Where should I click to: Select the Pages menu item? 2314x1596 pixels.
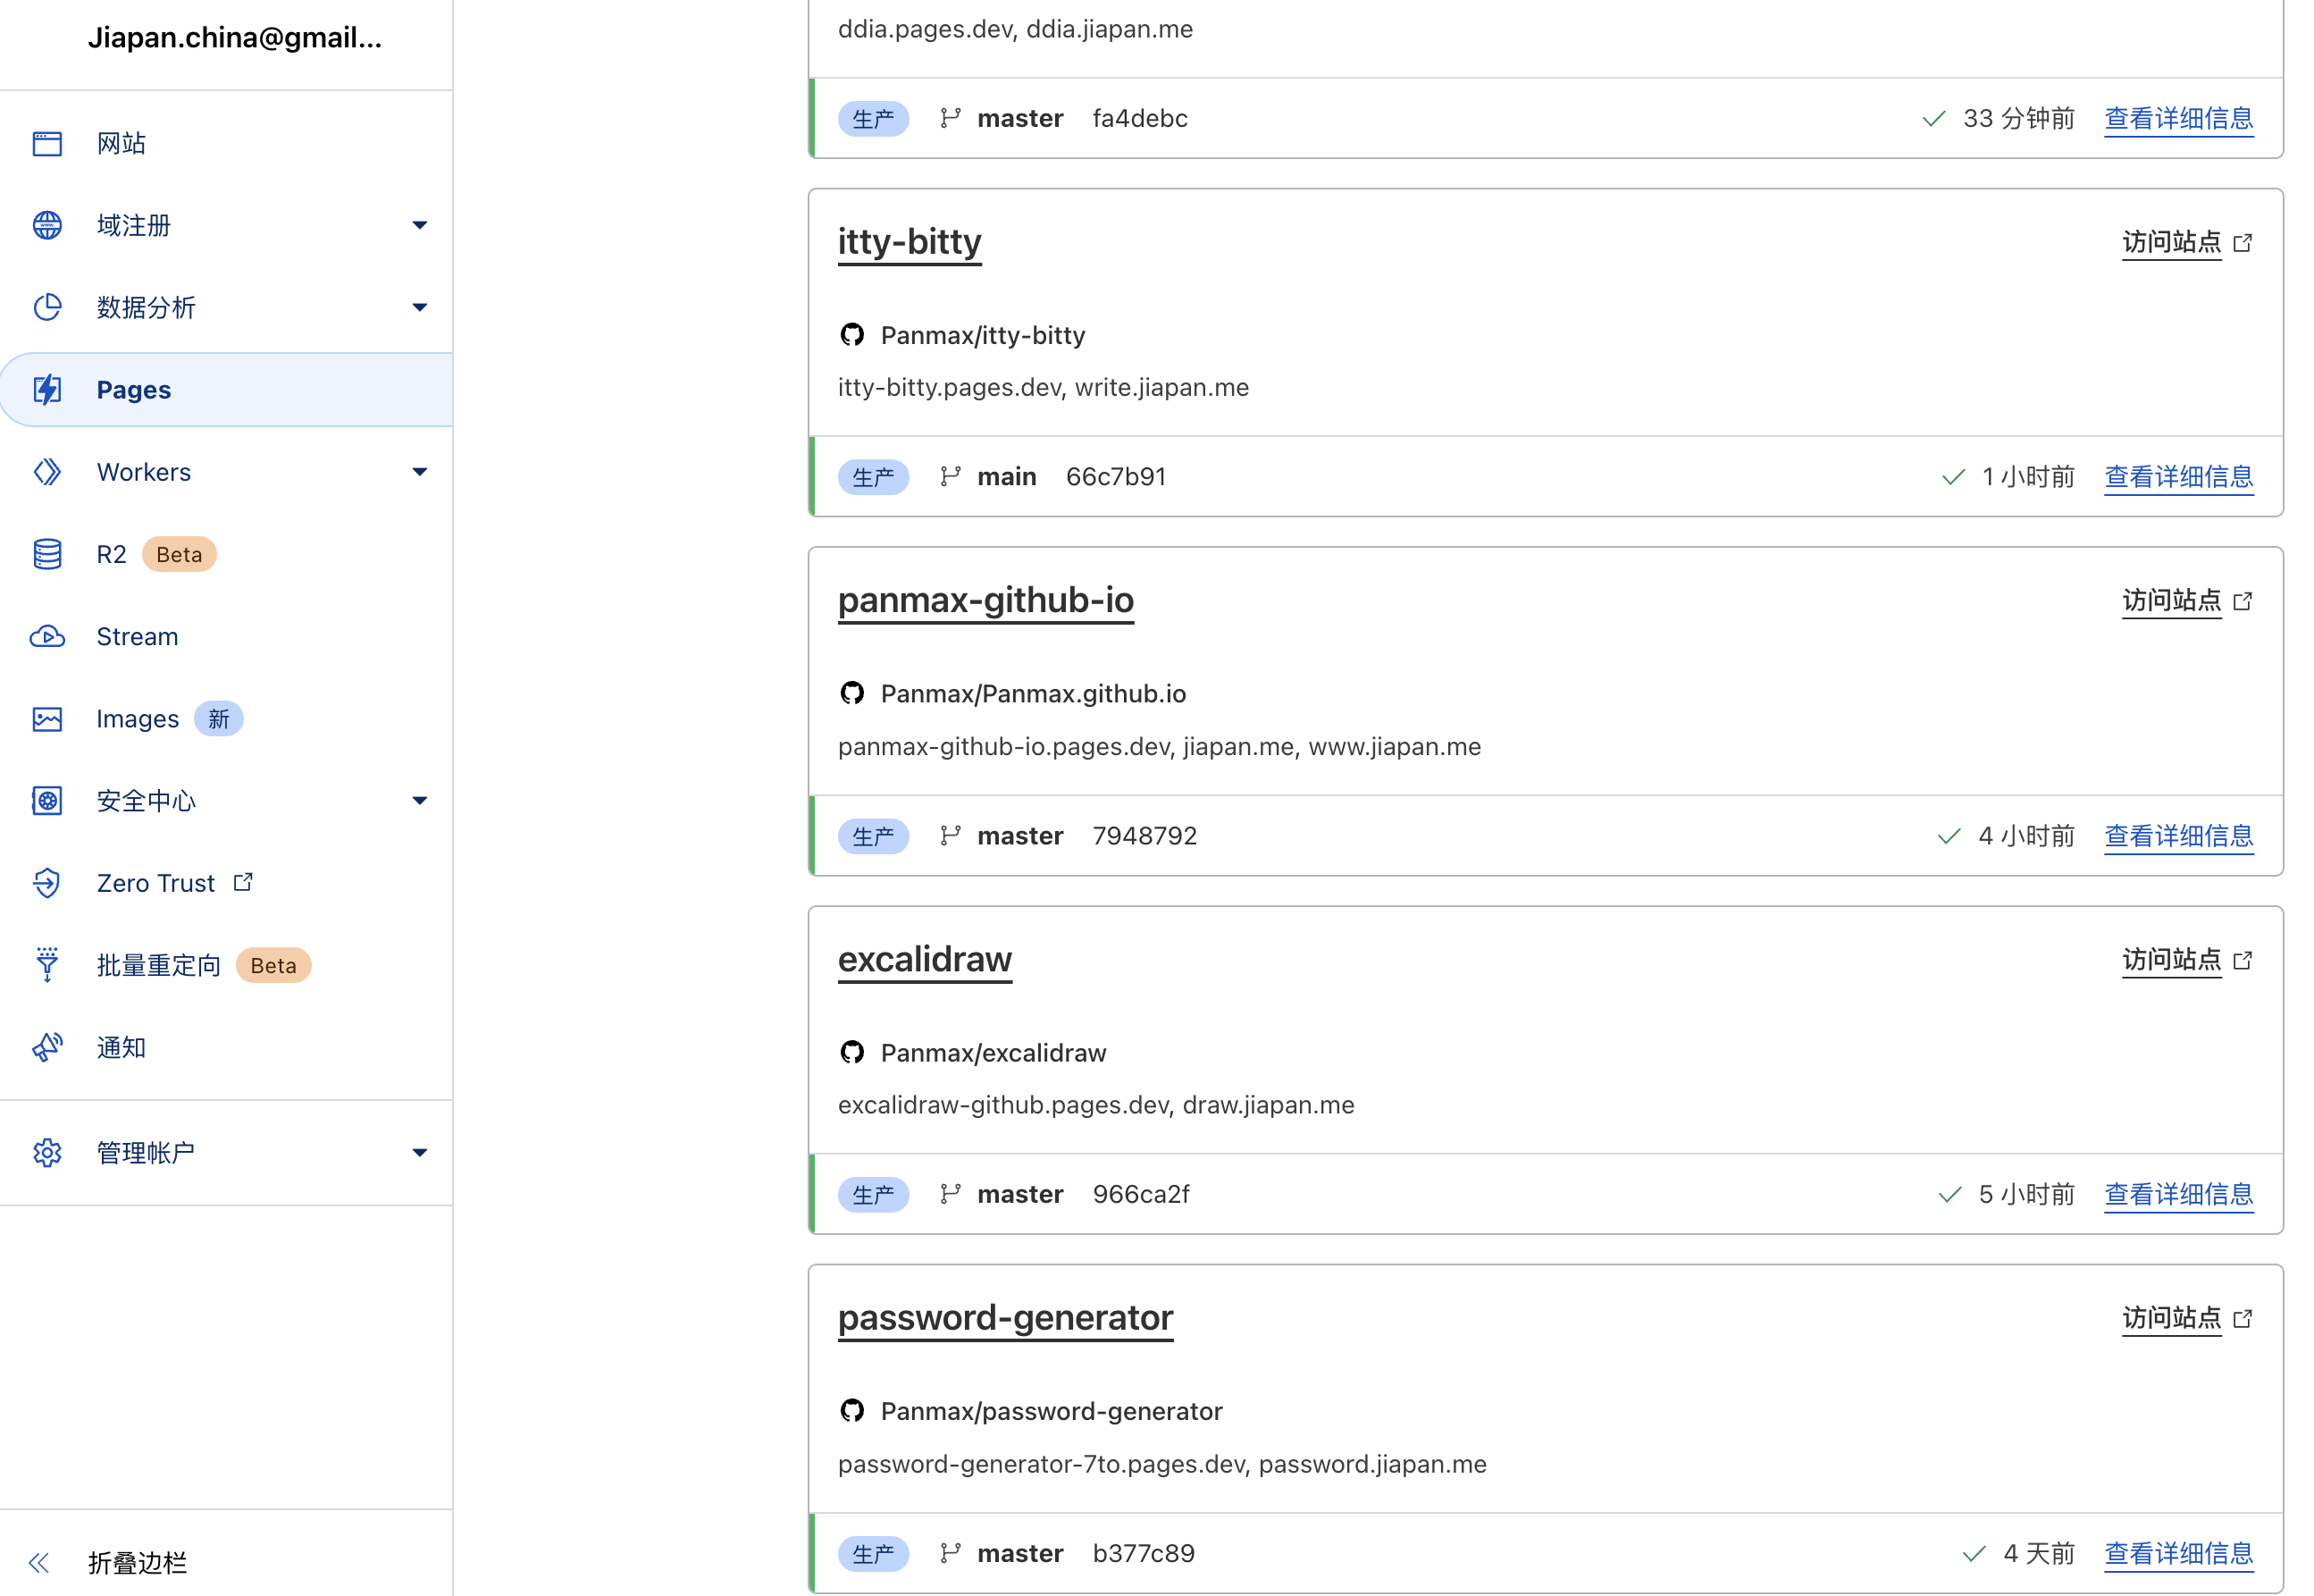pyautogui.click(x=134, y=390)
